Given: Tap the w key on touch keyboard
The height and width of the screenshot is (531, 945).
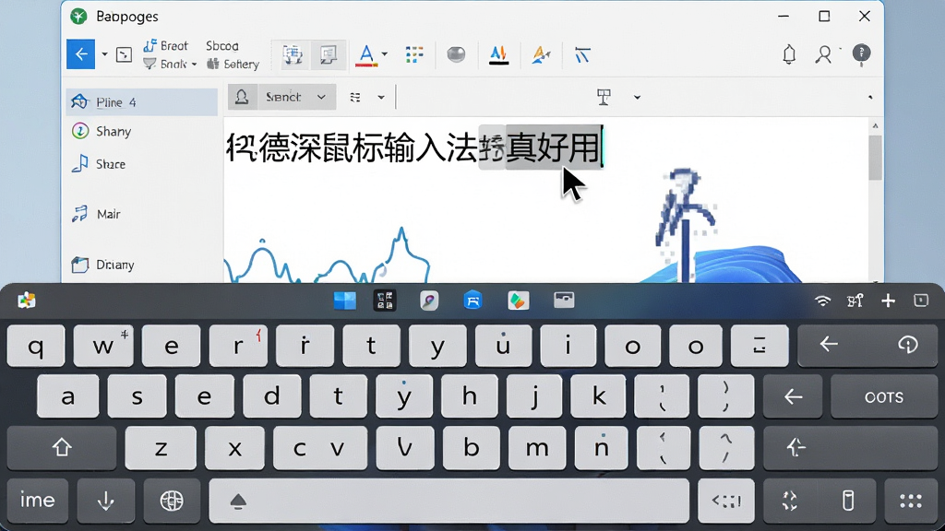Looking at the screenshot, I should 103,346.
